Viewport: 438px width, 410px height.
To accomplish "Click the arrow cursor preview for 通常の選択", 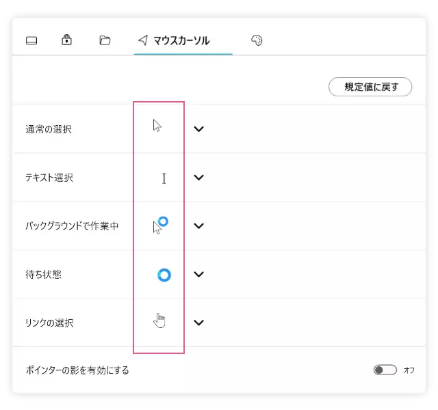I will (157, 126).
